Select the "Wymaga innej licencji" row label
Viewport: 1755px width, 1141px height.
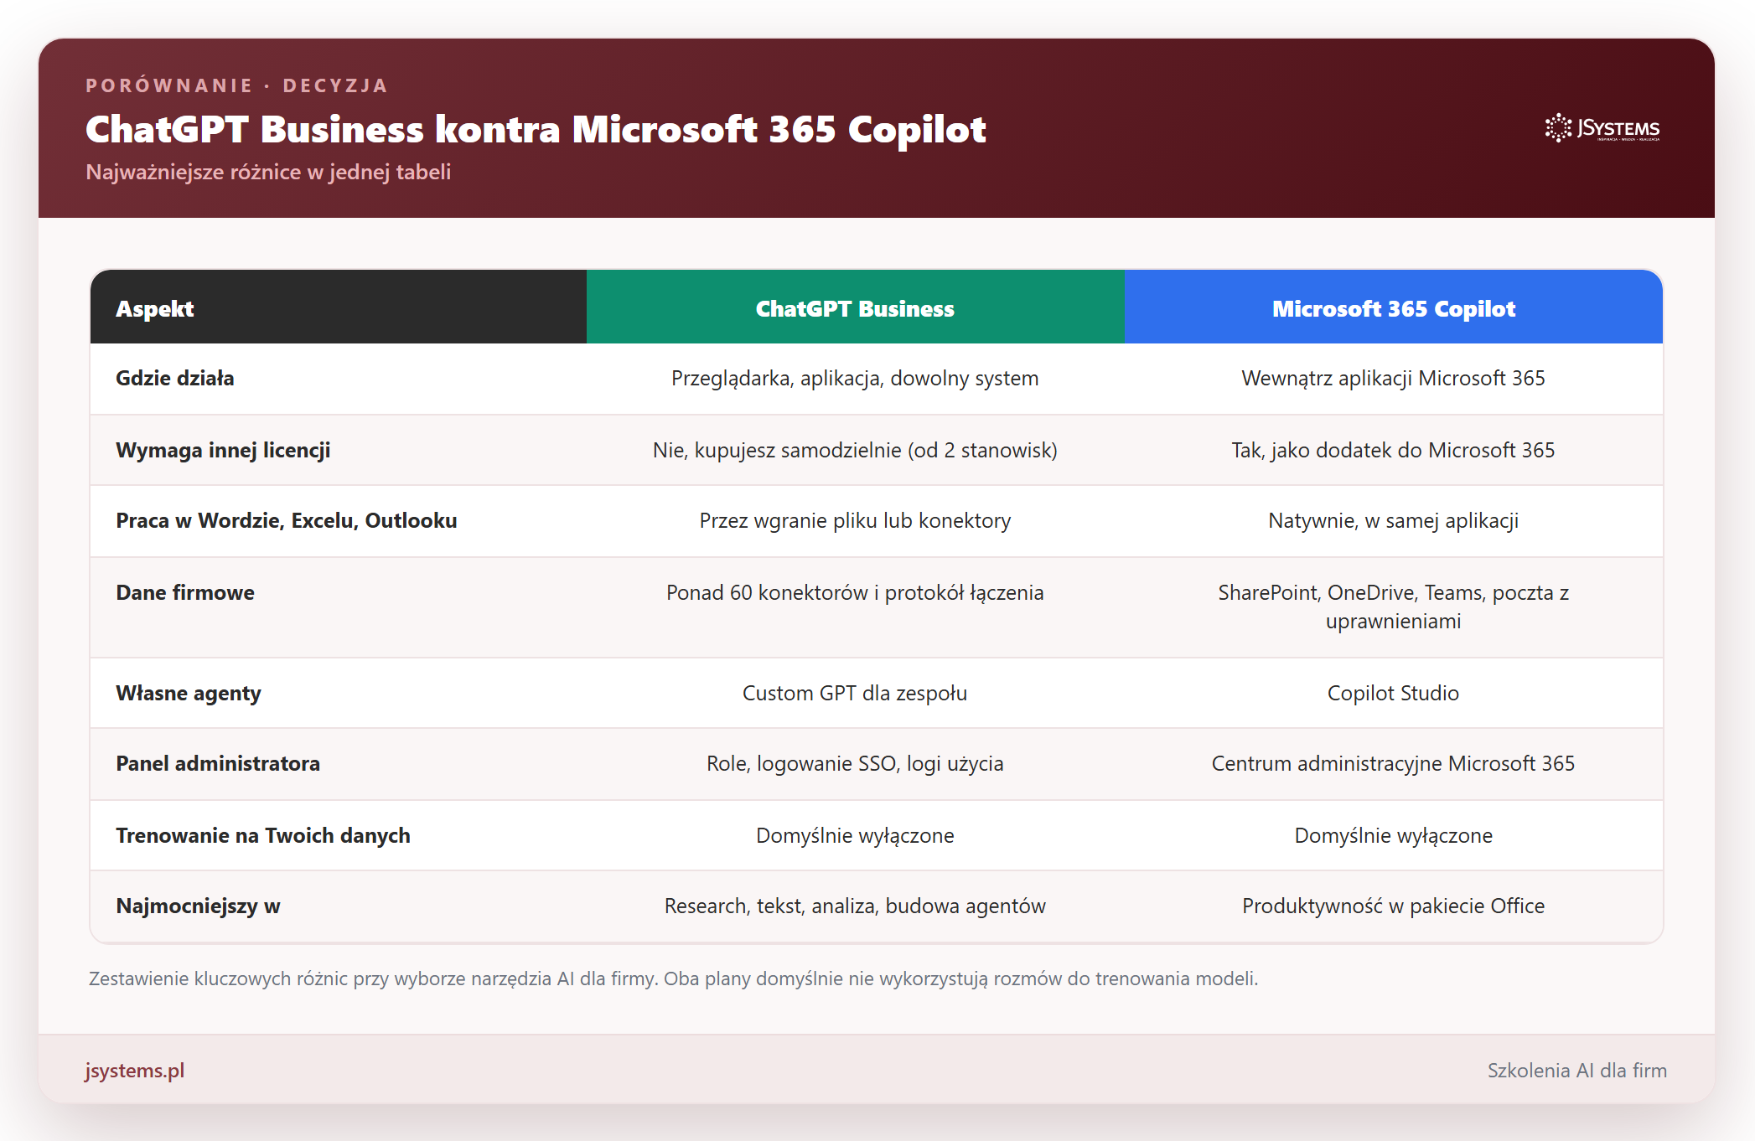click(223, 451)
